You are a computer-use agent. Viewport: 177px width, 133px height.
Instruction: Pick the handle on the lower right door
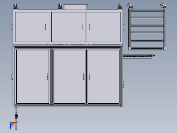[x=89, y=77]
